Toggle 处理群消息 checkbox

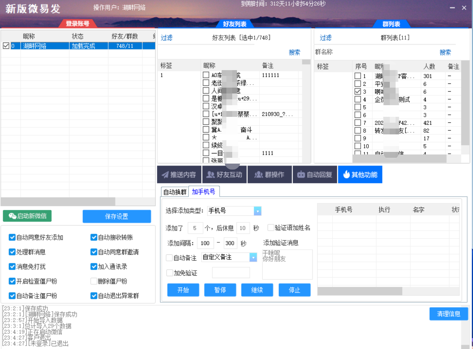[x=12, y=252]
